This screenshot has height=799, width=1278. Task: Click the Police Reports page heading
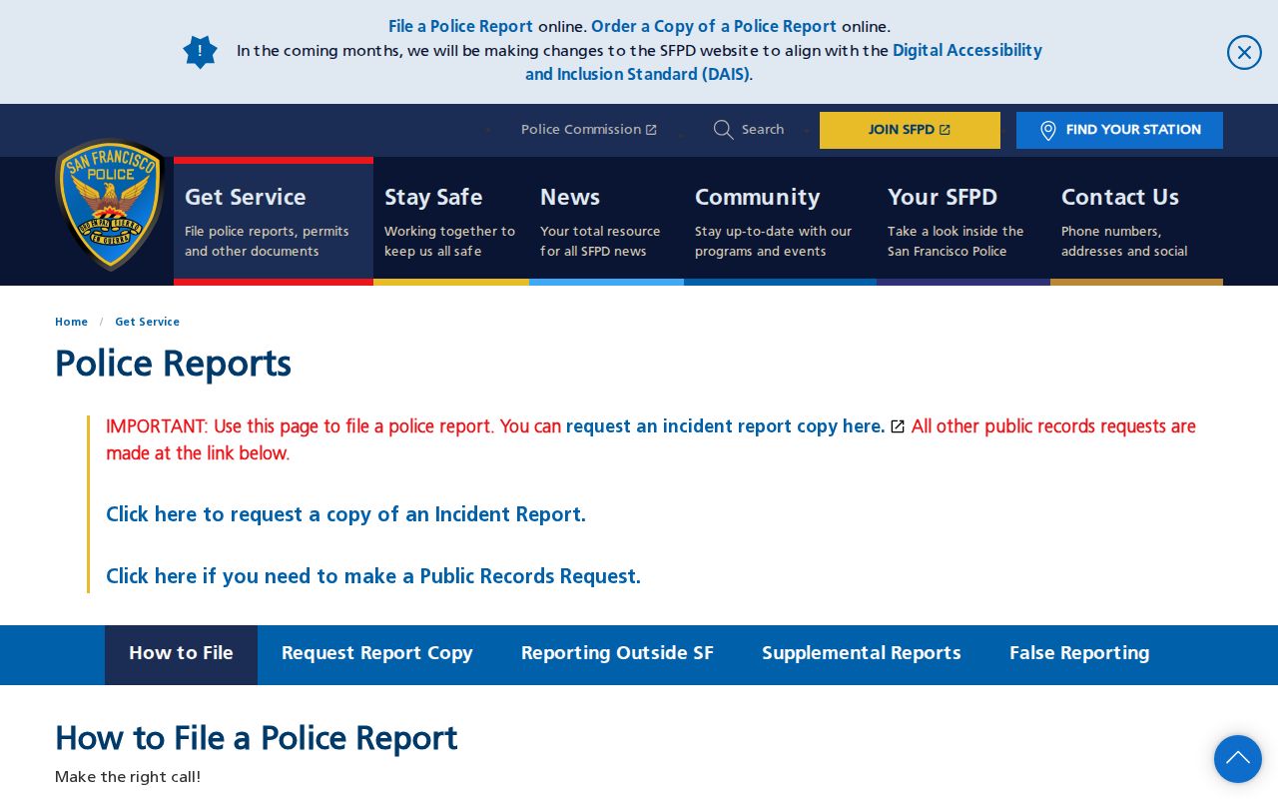tap(173, 365)
